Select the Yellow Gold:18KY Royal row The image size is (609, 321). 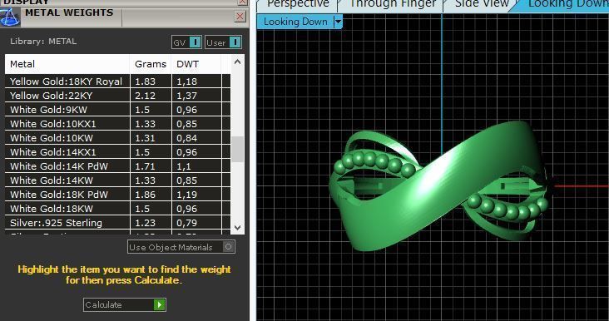pos(117,81)
